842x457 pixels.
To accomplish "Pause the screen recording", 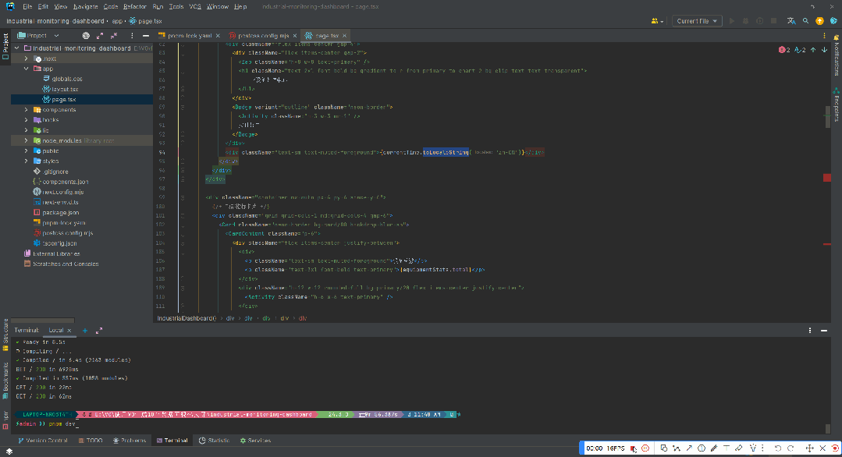I will [645, 448].
